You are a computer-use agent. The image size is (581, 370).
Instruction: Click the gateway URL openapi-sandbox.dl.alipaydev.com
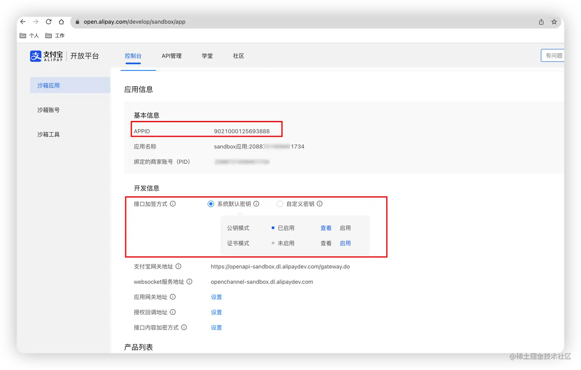(x=280, y=267)
